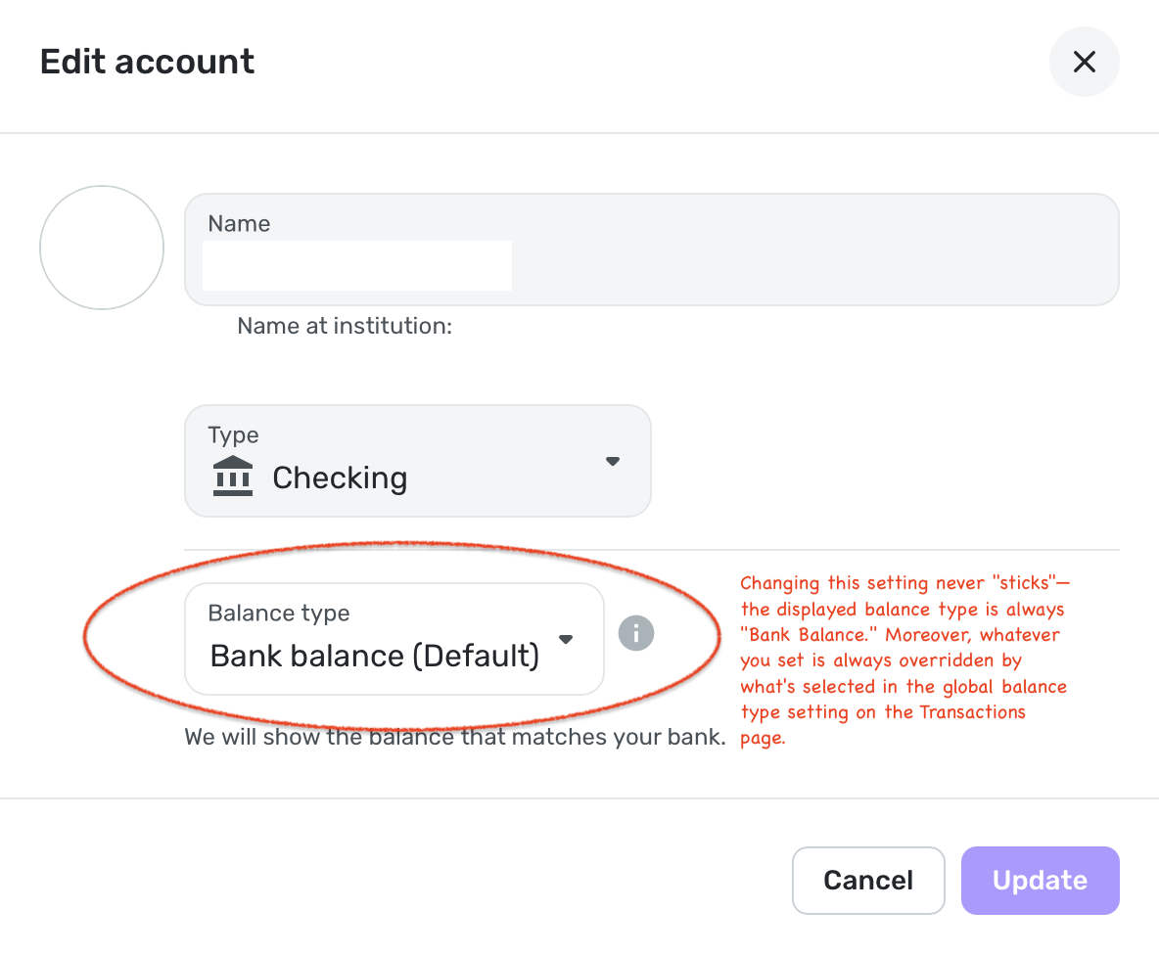Open the Balance type dropdown
Image resolution: width=1159 pixels, height=955 pixels.
click(x=394, y=639)
